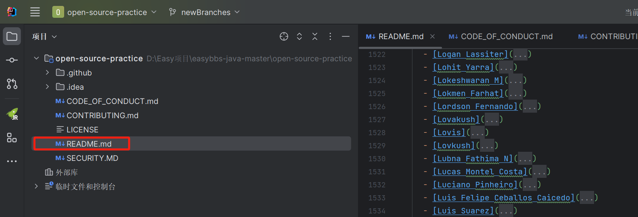Screen dimensions: 638x217
Task: Open the main hamburger menu
Action: [x=35, y=12]
